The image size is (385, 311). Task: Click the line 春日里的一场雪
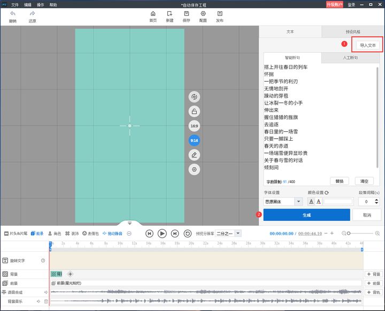[281, 132]
